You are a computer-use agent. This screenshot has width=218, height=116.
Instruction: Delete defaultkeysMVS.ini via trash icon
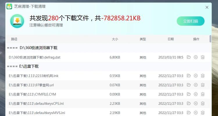coord(203,113)
